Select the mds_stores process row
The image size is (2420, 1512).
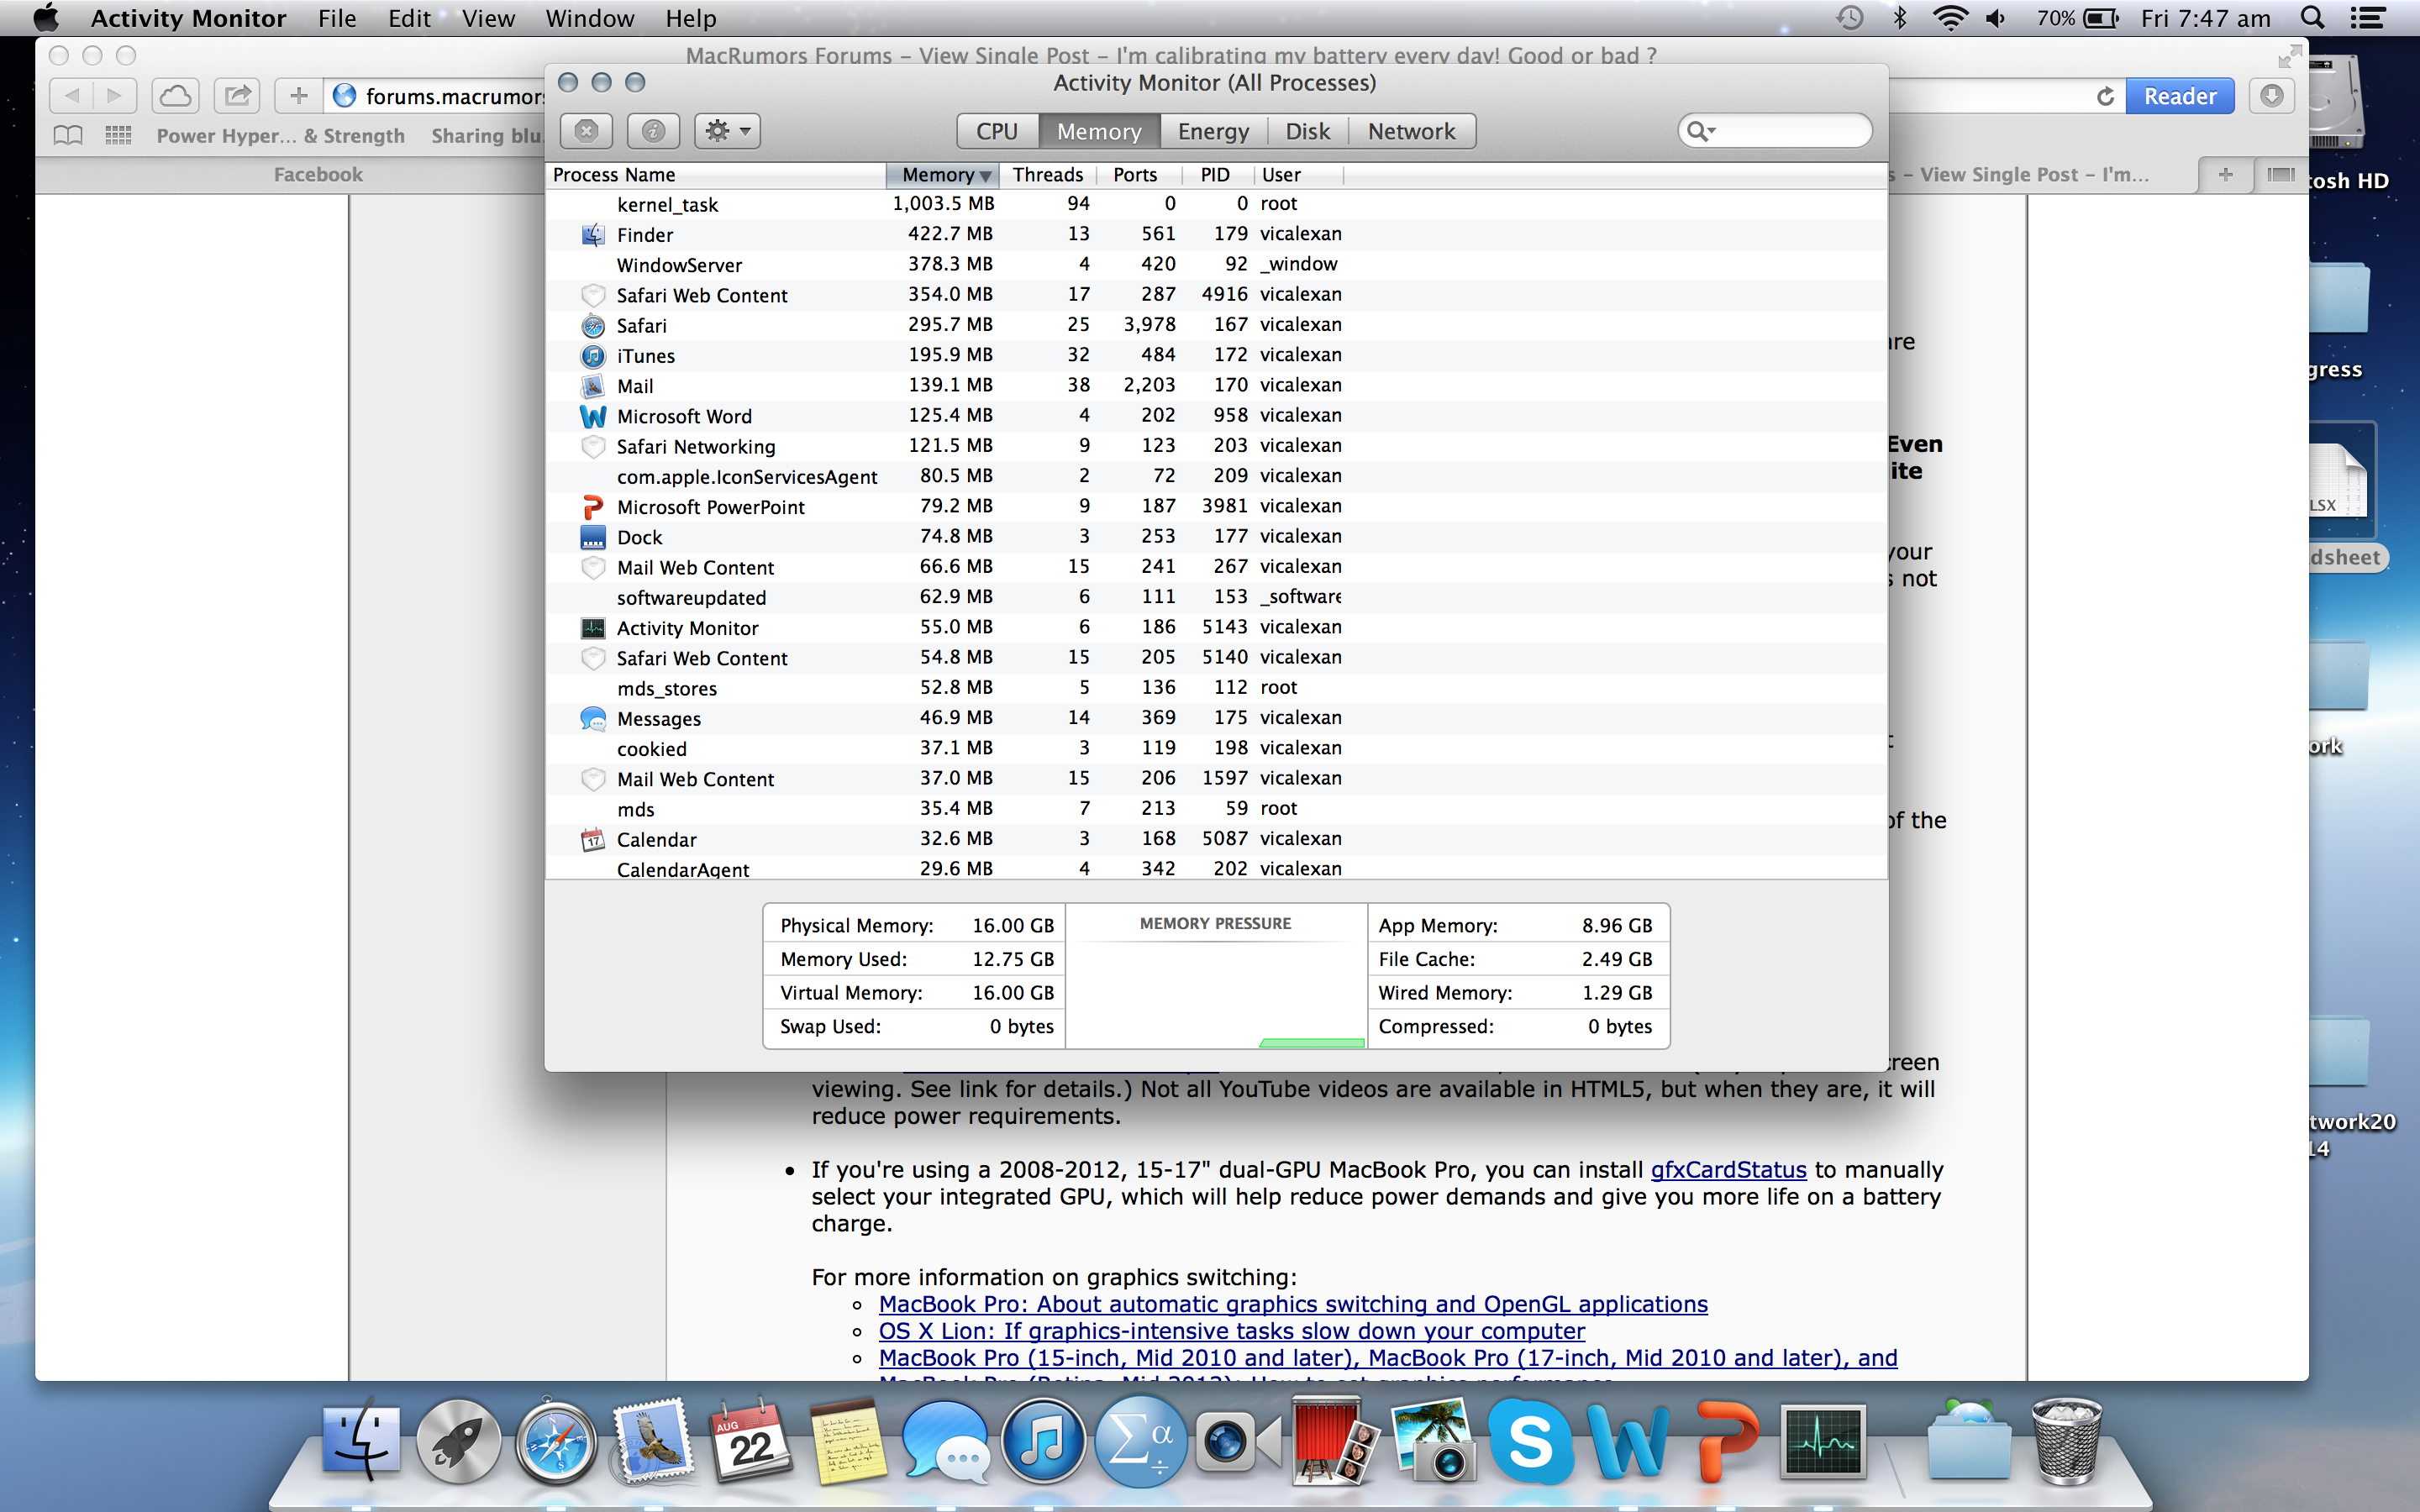click(x=1216, y=688)
